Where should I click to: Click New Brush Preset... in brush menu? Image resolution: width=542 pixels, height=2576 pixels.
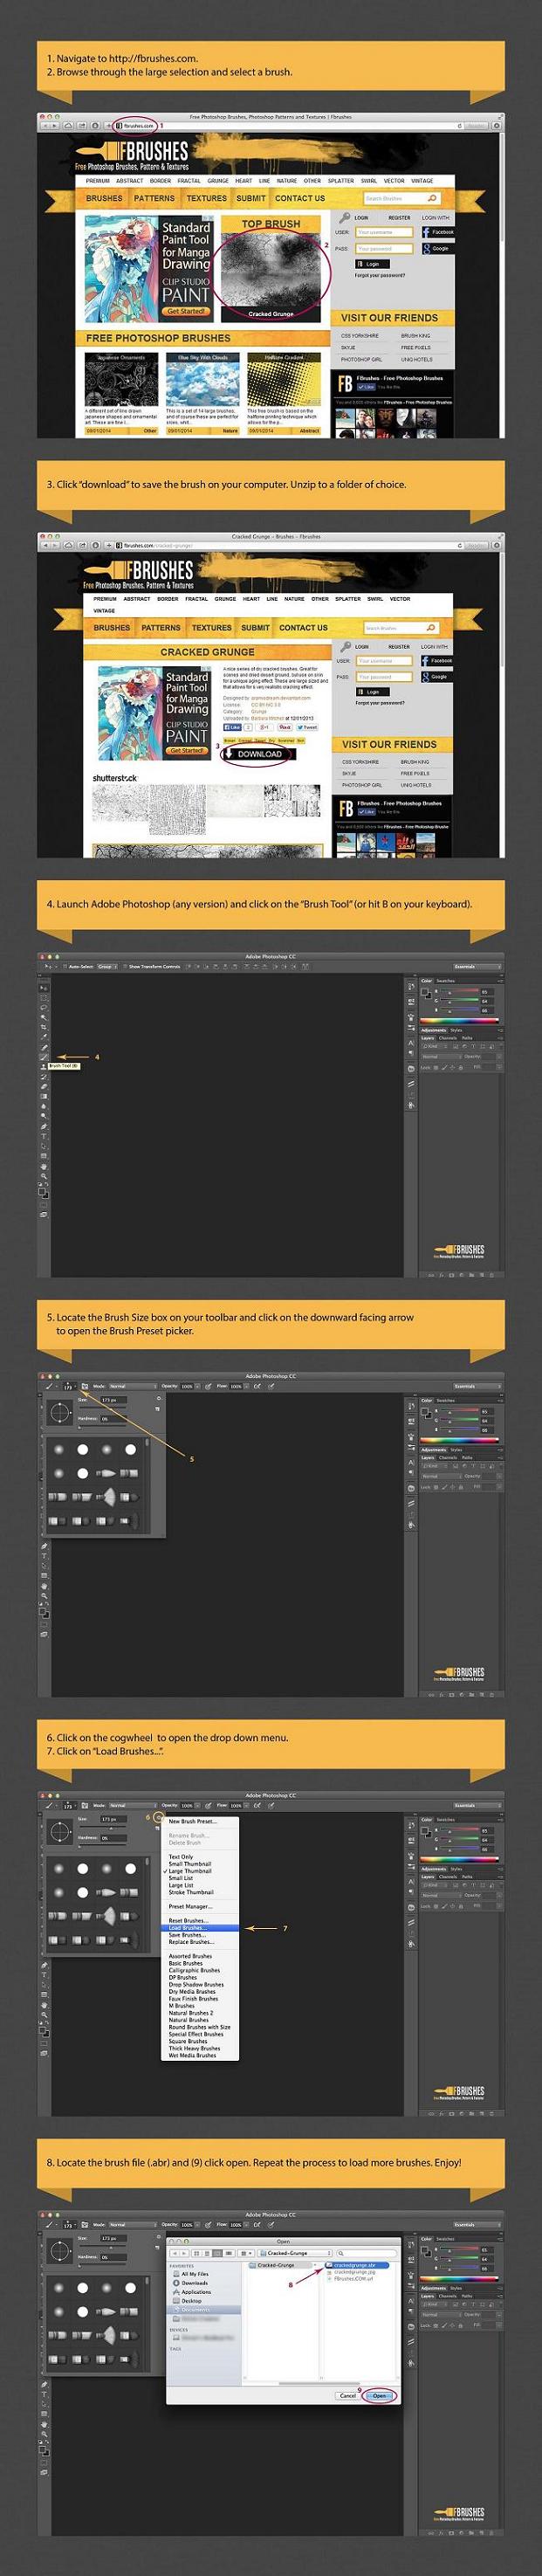coord(193,1822)
